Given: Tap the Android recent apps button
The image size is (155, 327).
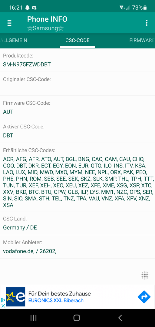Looking at the screenshot, I should pos(33,318).
